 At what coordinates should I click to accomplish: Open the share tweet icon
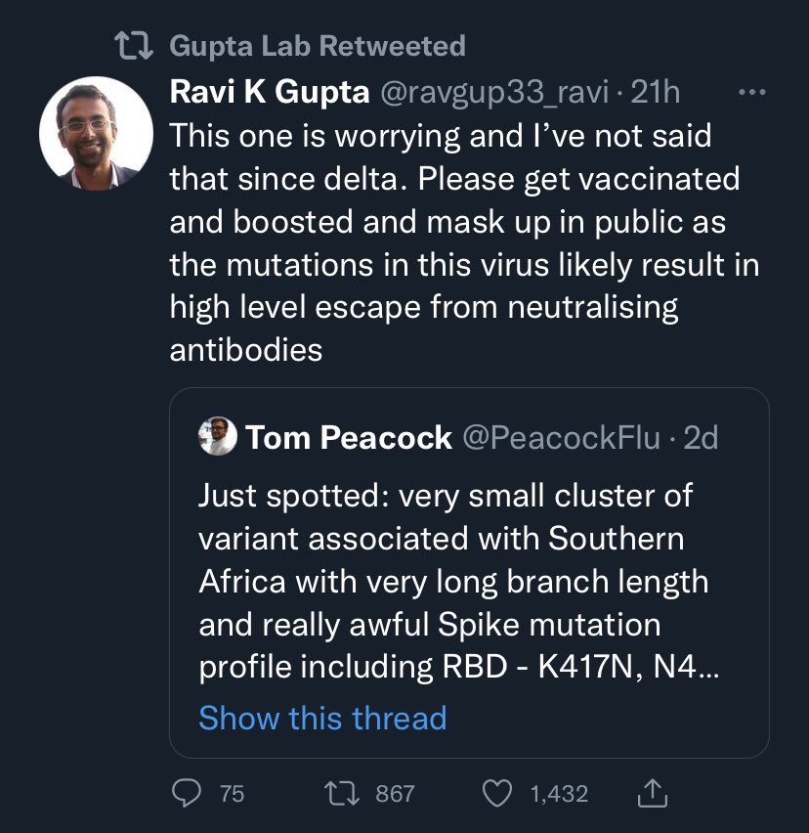point(653,793)
